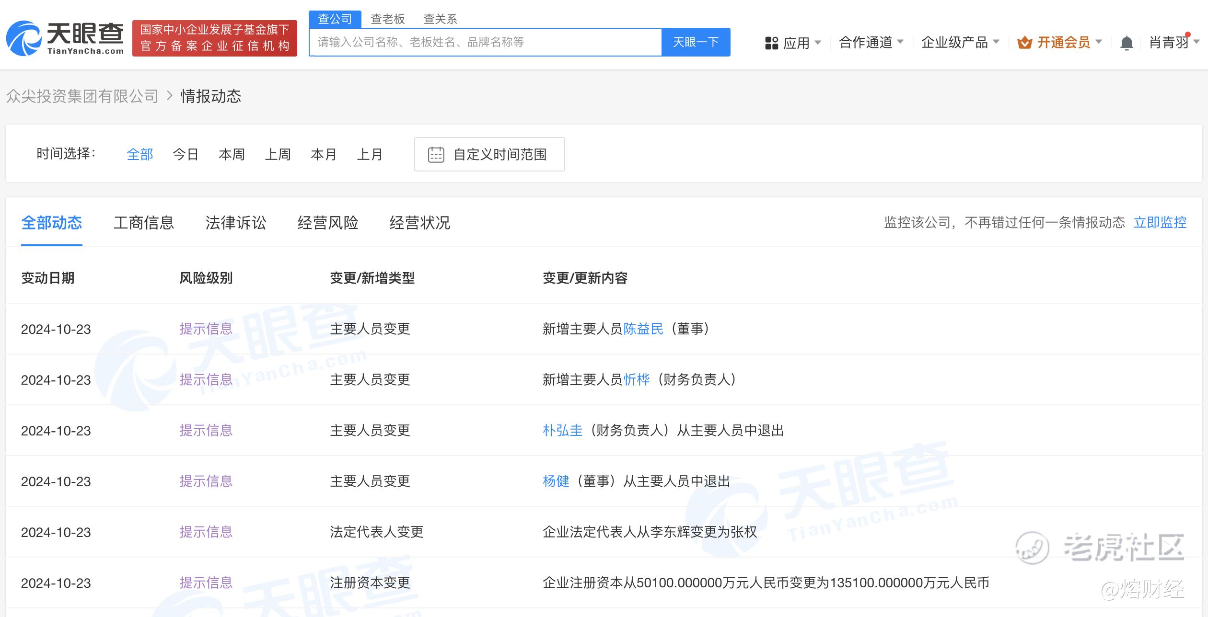Switch to the 查关系 search tab

[x=441, y=19]
